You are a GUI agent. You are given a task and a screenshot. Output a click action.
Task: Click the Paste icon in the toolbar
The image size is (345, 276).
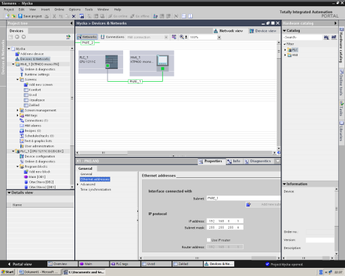(x=67, y=16)
